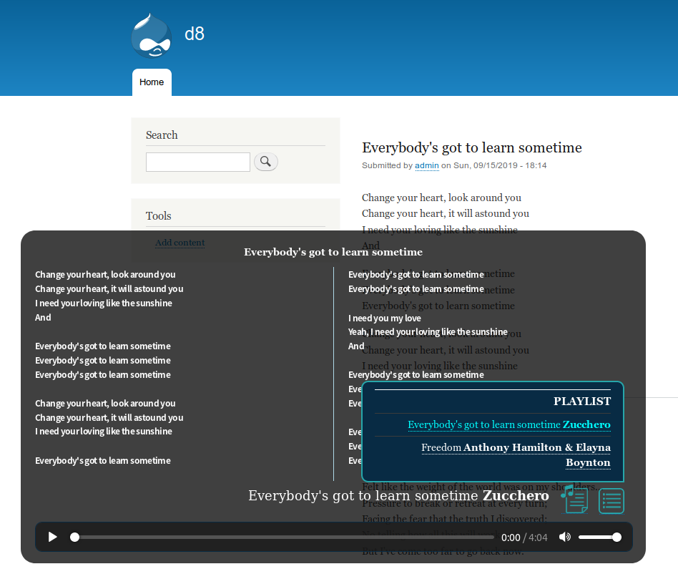Mute the audio with speaker icon

[x=565, y=537]
